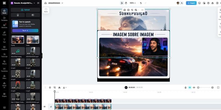The image size is (221, 110).
Task: Select the 3.mp4 media thumbnail
Action: click(33, 74)
